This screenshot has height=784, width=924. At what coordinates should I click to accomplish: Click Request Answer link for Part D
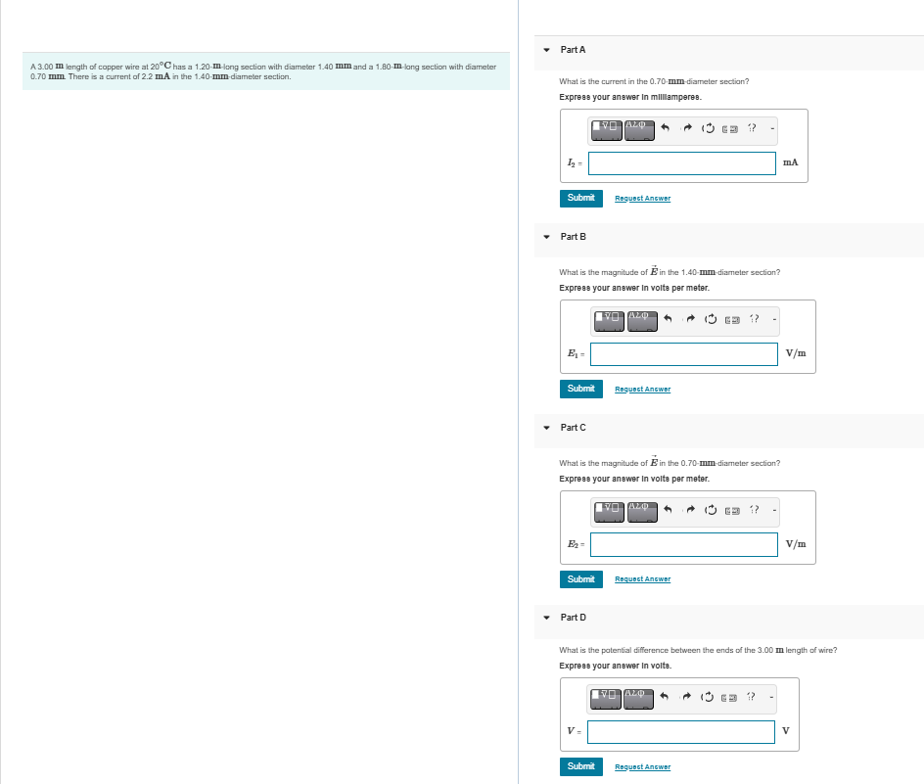(642, 767)
